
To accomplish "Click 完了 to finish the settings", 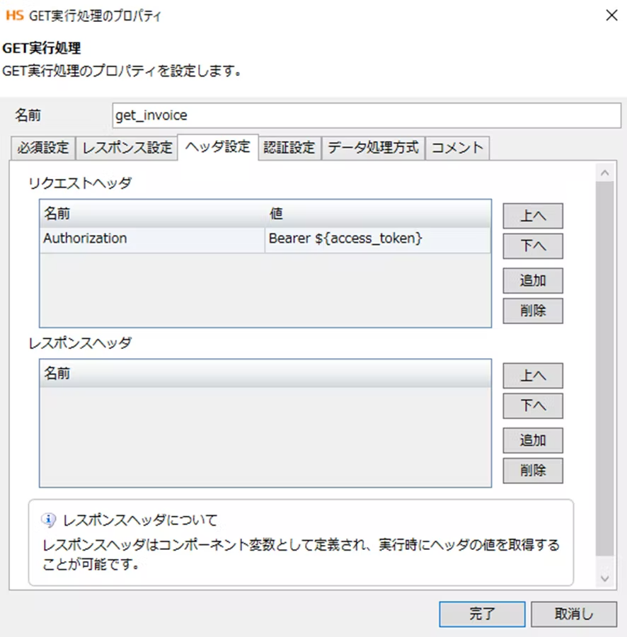I will pos(481,614).
